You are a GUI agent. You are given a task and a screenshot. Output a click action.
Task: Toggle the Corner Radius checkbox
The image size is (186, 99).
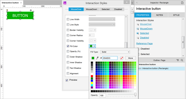[x=68, y=35]
